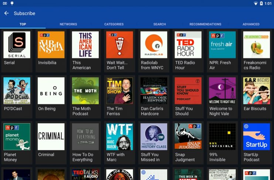
Task: Click the 'Ear Biscuits' title
Action: [x=255, y=109]
